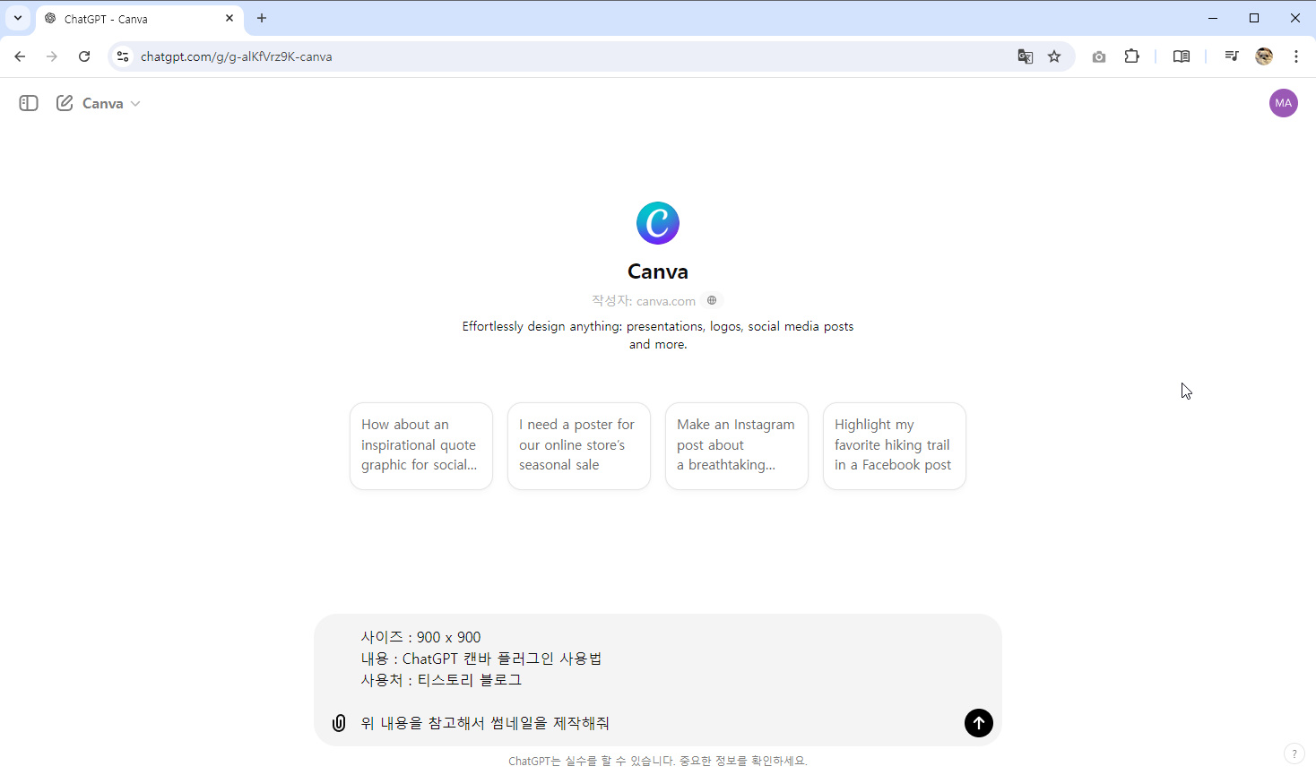Image resolution: width=1316 pixels, height=775 pixels.
Task: Open the help question mark button
Action: point(1293,753)
